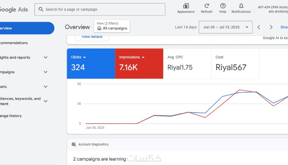Open the Impressions metric dropdown
Image resolution: width=288 pixels, height=165 pixels.
click(143, 57)
